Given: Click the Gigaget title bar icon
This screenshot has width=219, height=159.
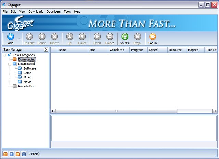Looking at the screenshot, I should point(4,5).
